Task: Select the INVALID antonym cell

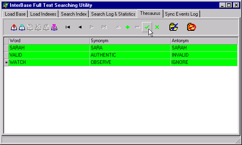Action: [204, 55]
